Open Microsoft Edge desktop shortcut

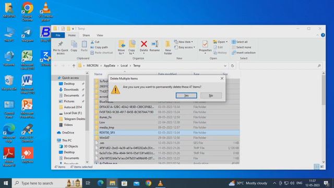tap(9, 133)
